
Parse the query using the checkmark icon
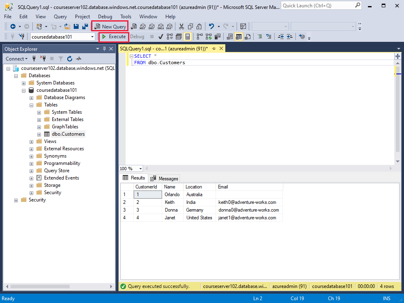tap(161, 37)
